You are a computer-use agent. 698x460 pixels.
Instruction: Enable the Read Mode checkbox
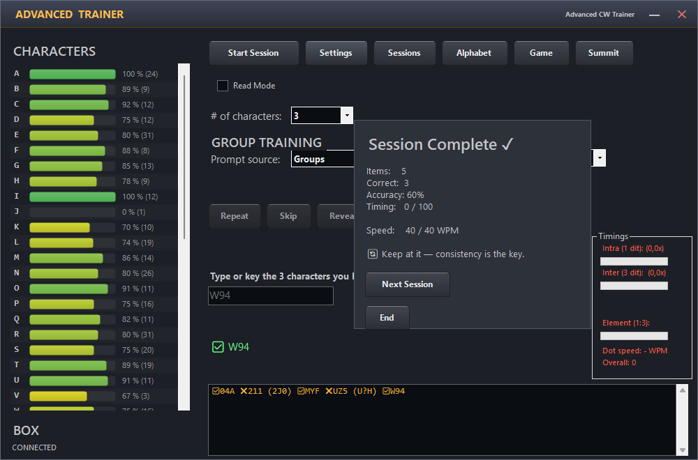[223, 86]
